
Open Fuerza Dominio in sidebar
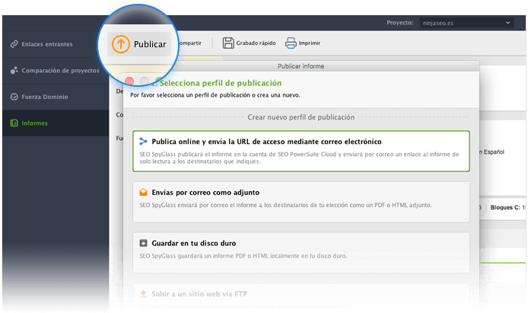coord(56,97)
